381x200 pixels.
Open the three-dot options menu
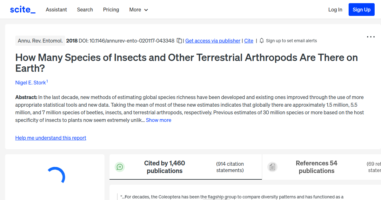click(x=371, y=37)
